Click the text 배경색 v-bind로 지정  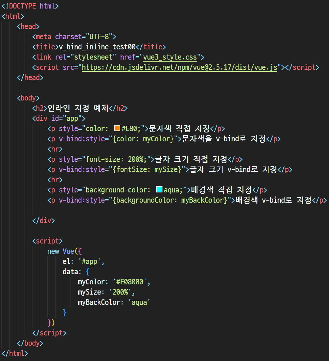tap(273, 200)
